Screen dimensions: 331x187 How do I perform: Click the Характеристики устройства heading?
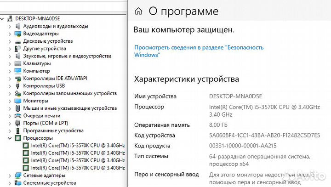[x=187, y=79]
